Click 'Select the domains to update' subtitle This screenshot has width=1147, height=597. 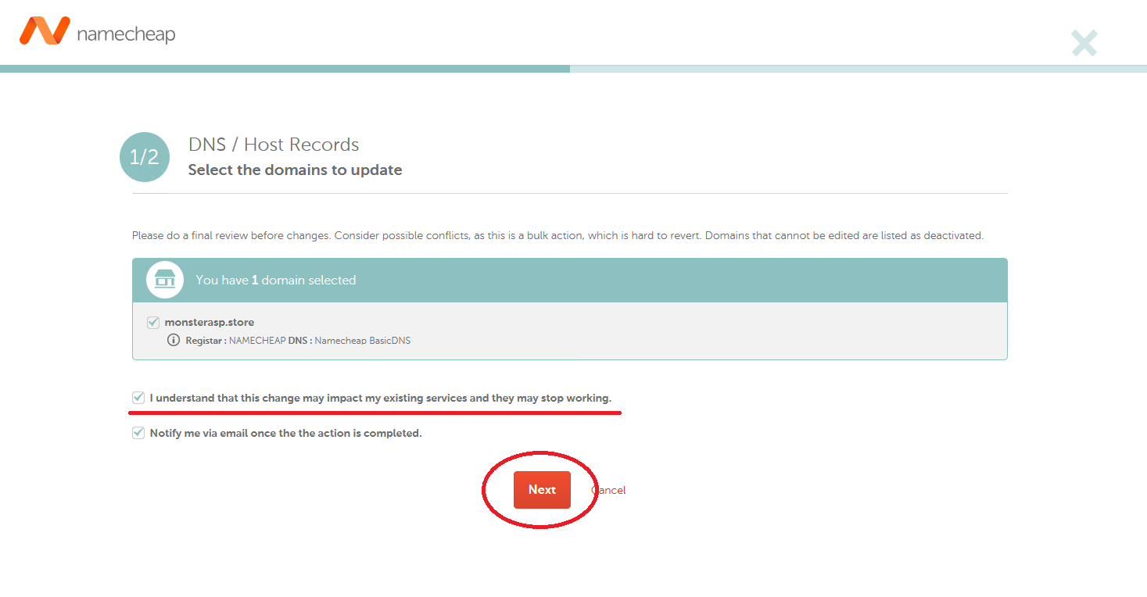(x=295, y=170)
